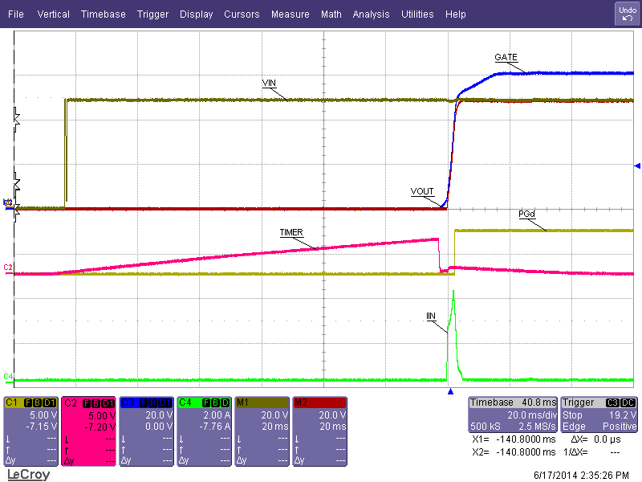
Task: Click the C4 ground marker at left edge
Action: coord(7,376)
